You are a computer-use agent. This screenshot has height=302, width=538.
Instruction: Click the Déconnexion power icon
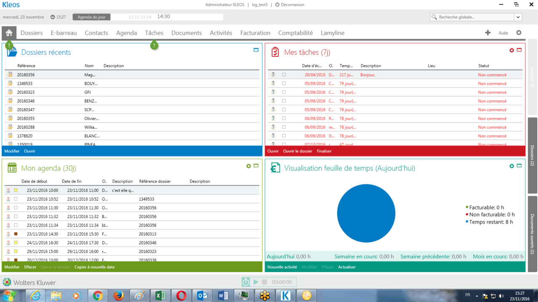277,5
